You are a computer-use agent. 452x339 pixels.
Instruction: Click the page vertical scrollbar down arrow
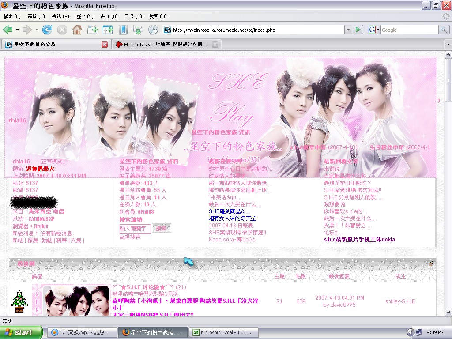(448, 312)
